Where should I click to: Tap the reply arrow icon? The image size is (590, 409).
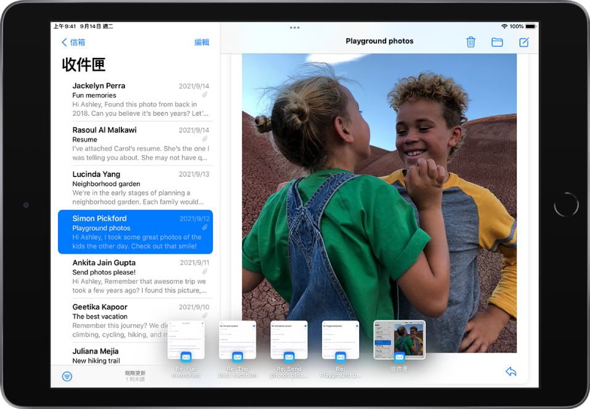tap(511, 371)
